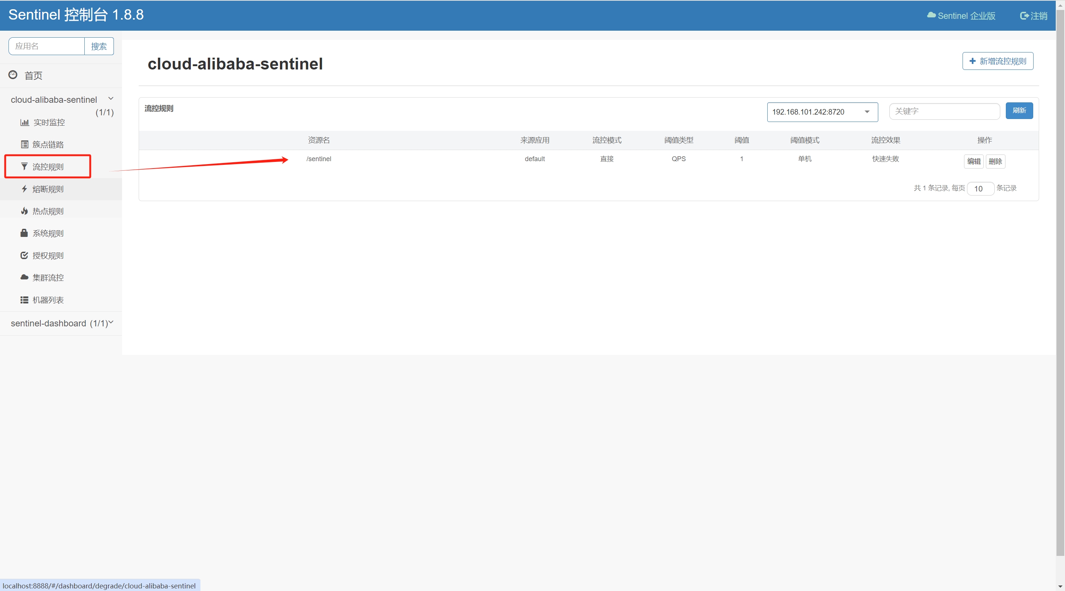The width and height of the screenshot is (1065, 591).
Task: Click the filter funnel icon for 流控规则
Action: (x=24, y=167)
